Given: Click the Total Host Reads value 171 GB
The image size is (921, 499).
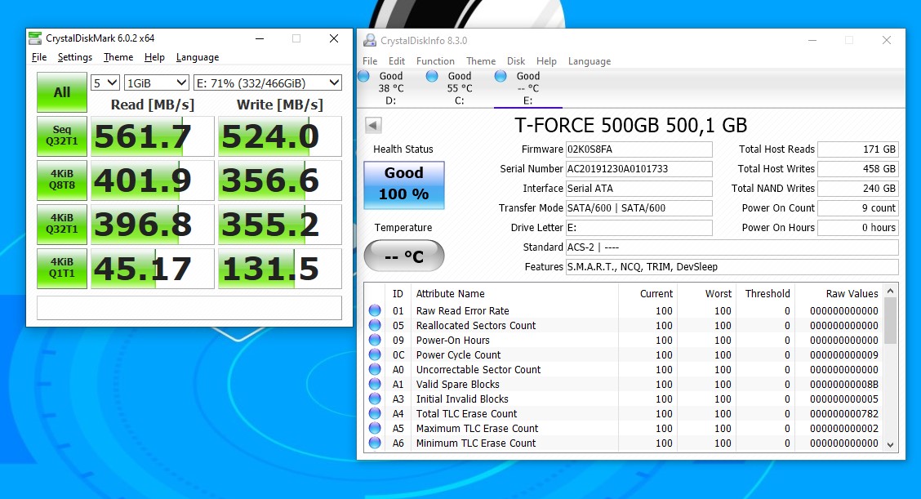Looking at the screenshot, I should point(858,149).
